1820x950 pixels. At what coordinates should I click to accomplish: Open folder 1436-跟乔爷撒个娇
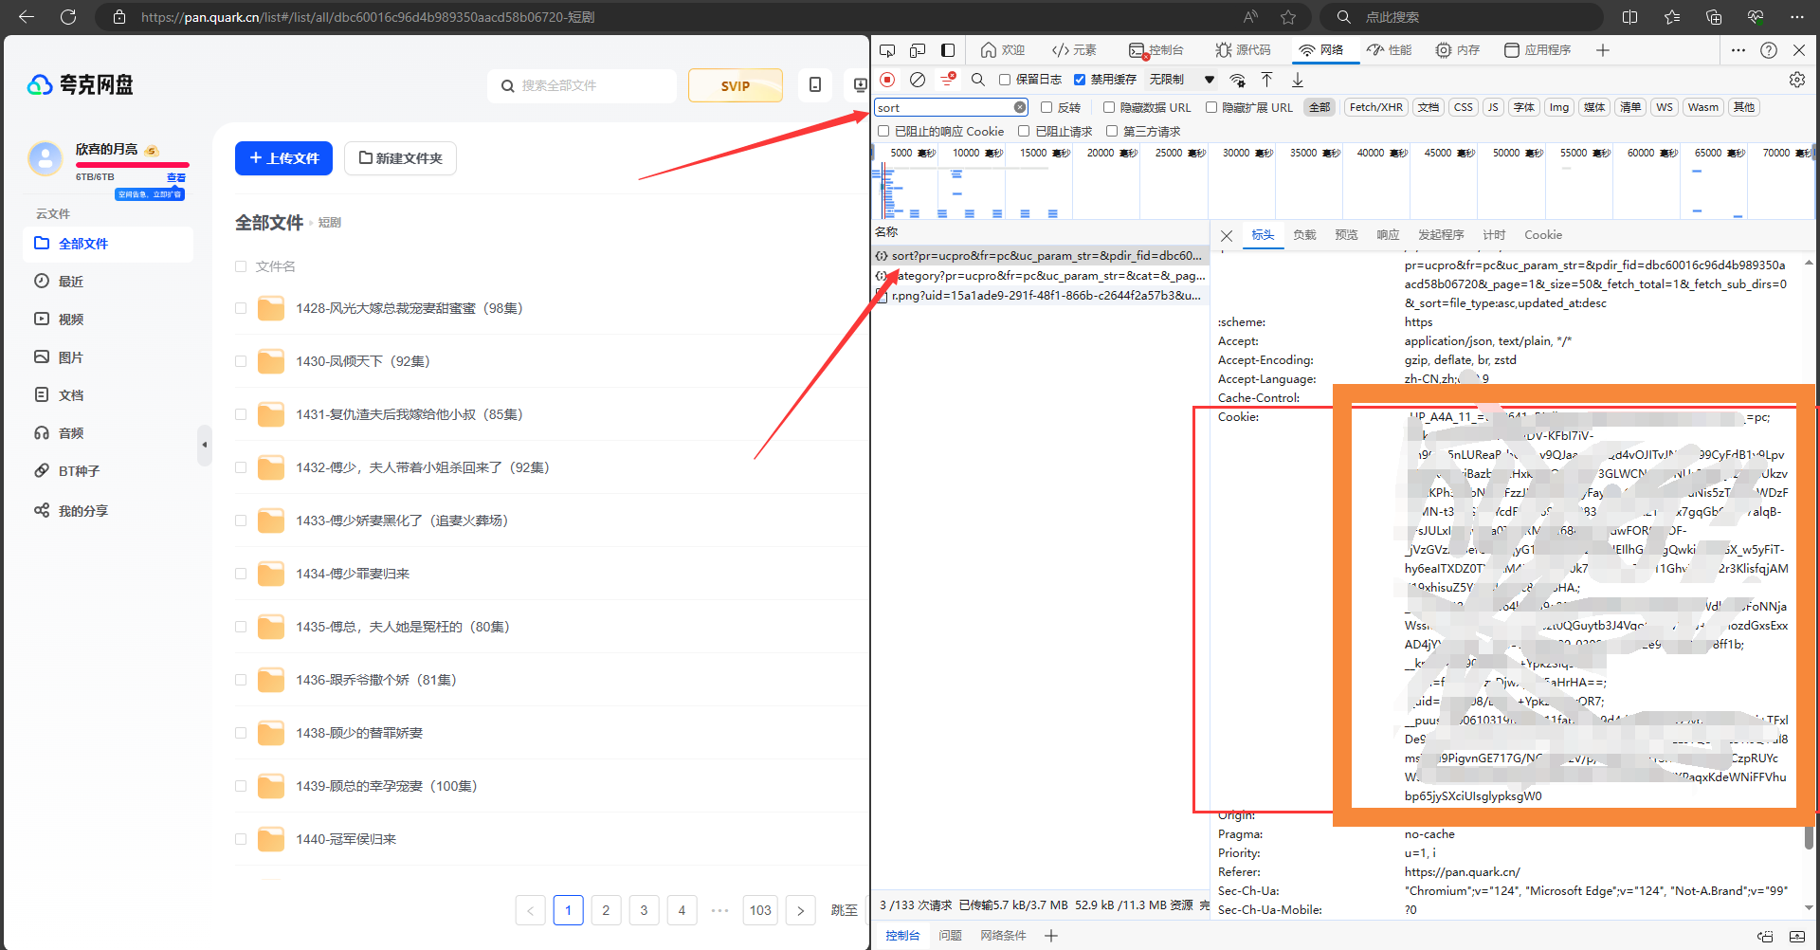click(x=375, y=680)
